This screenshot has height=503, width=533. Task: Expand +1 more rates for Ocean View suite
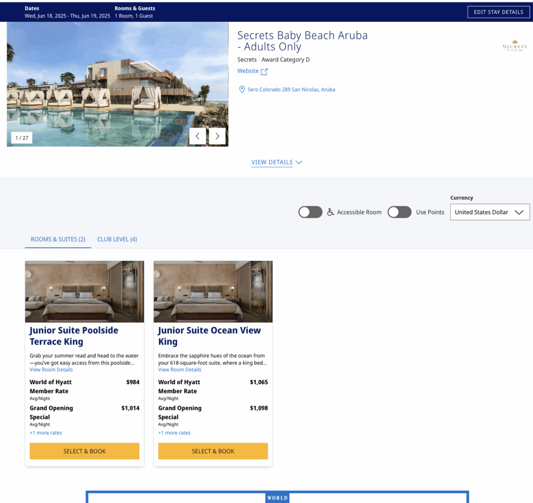(174, 433)
